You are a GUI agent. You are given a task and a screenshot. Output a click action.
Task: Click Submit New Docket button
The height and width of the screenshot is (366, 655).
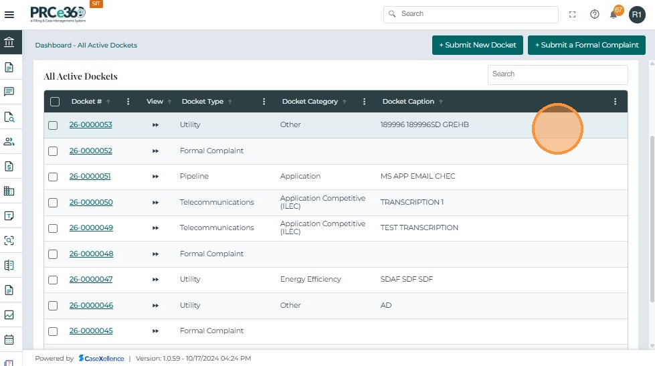tap(477, 45)
